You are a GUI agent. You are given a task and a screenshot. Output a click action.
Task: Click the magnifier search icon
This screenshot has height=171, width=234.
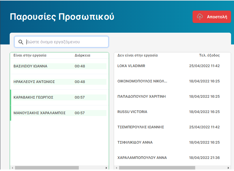tap(21, 42)
